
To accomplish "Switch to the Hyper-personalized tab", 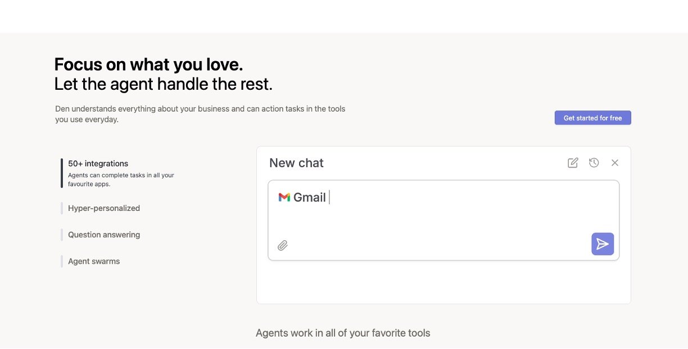I will (x=104, y=208).
